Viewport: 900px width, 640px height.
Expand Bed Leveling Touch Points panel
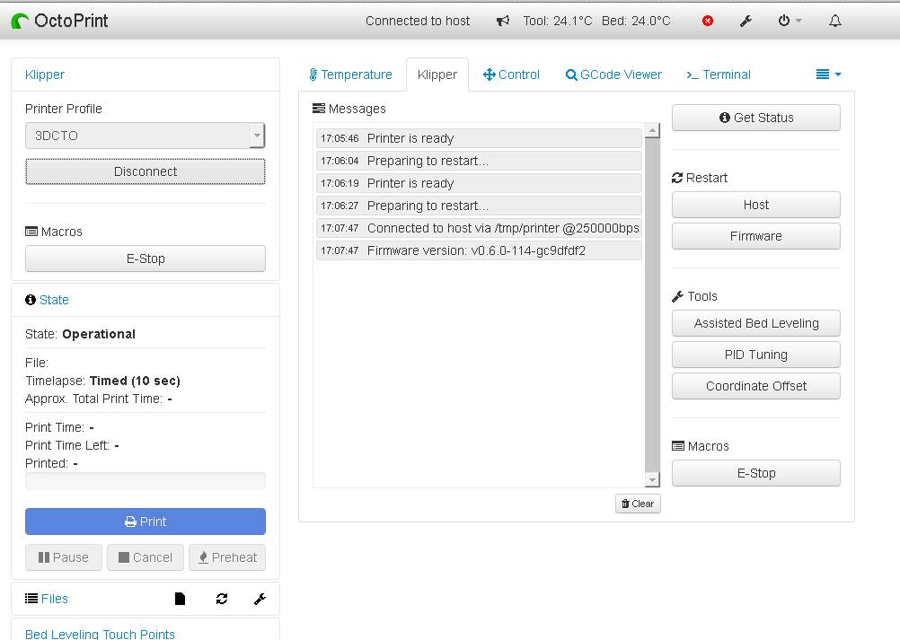coord(100,634)
